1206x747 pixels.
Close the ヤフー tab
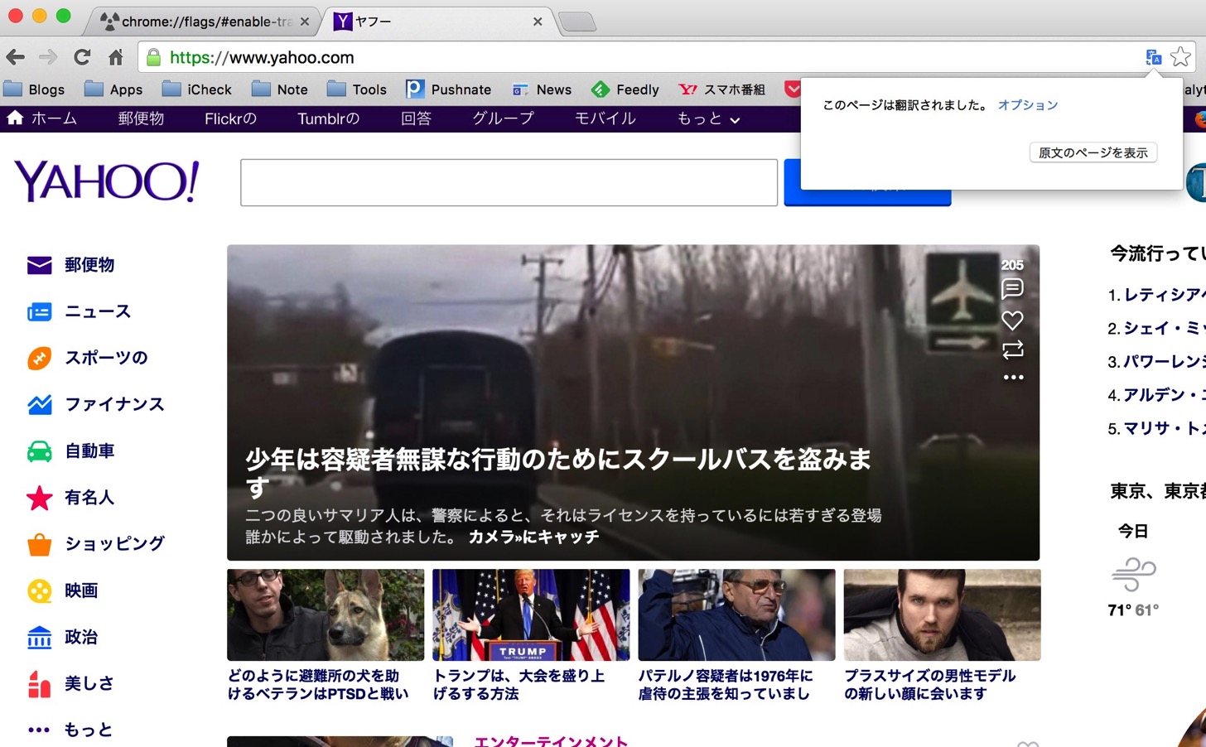[x=538, y=22]
